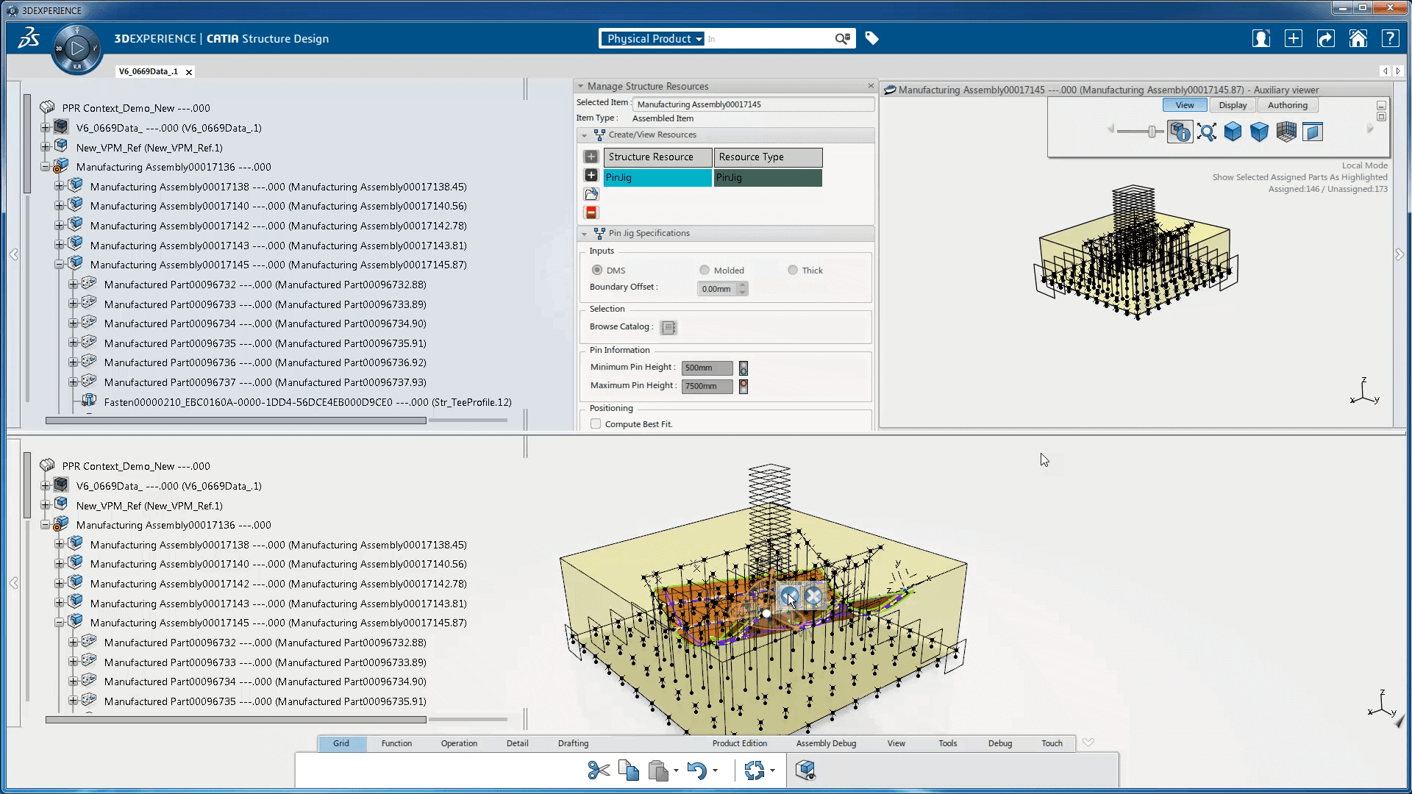Image resolution: width=1412 pixels, height=794 pixels.
Task: Click the Boundary Offset value field
Action: (717, 289)
